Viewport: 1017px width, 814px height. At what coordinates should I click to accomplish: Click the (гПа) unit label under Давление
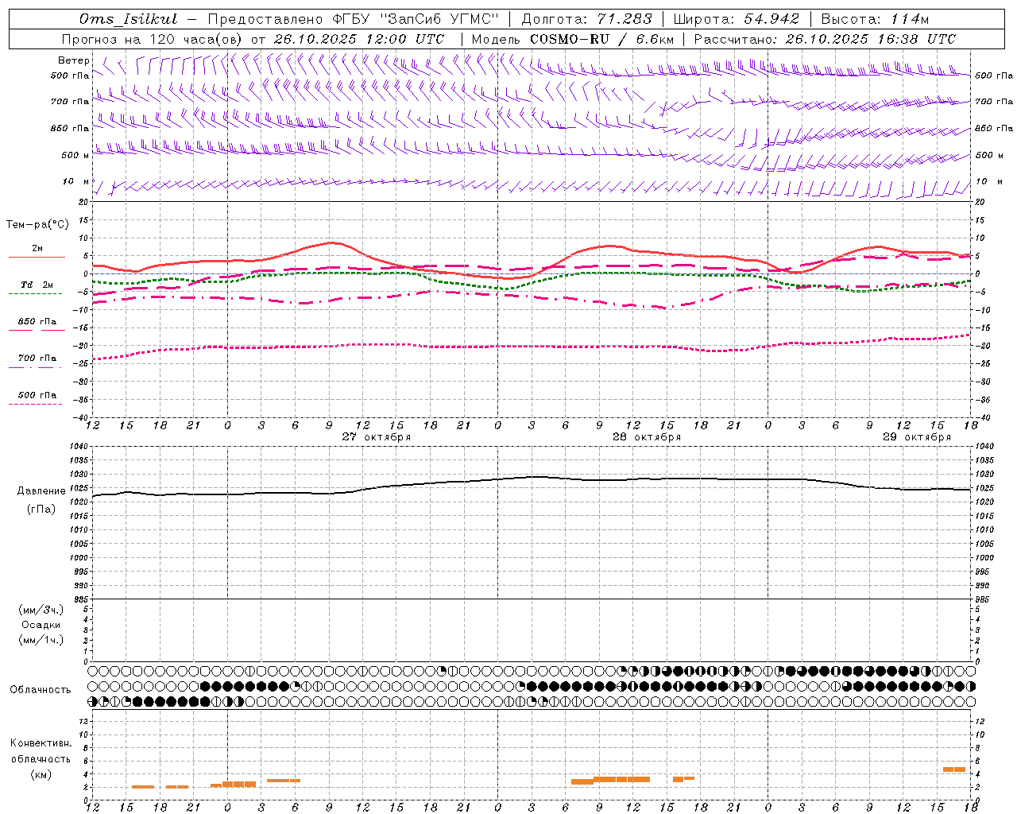pyautogui.click(x=41, y=510)
